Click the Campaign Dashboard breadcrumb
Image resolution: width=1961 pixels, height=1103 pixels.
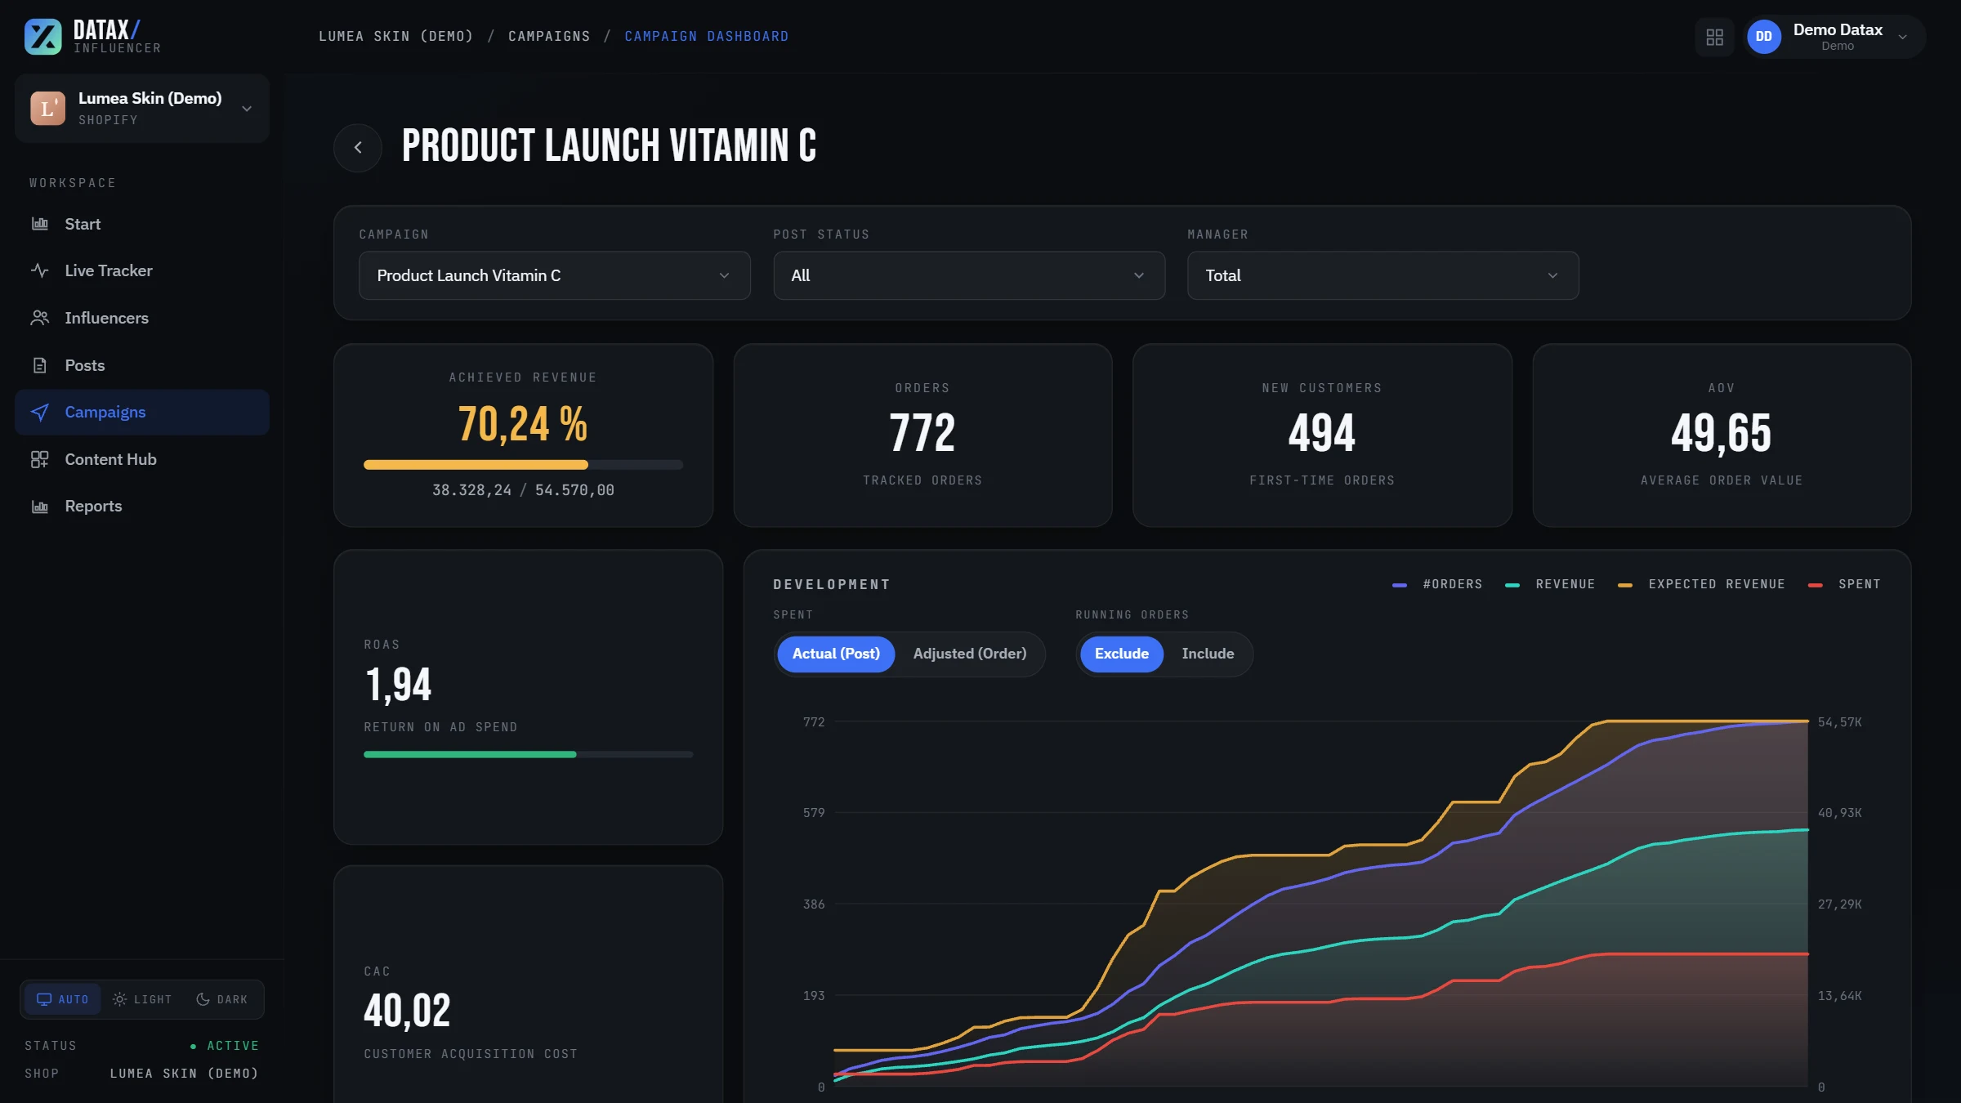[x=706, y=36]
